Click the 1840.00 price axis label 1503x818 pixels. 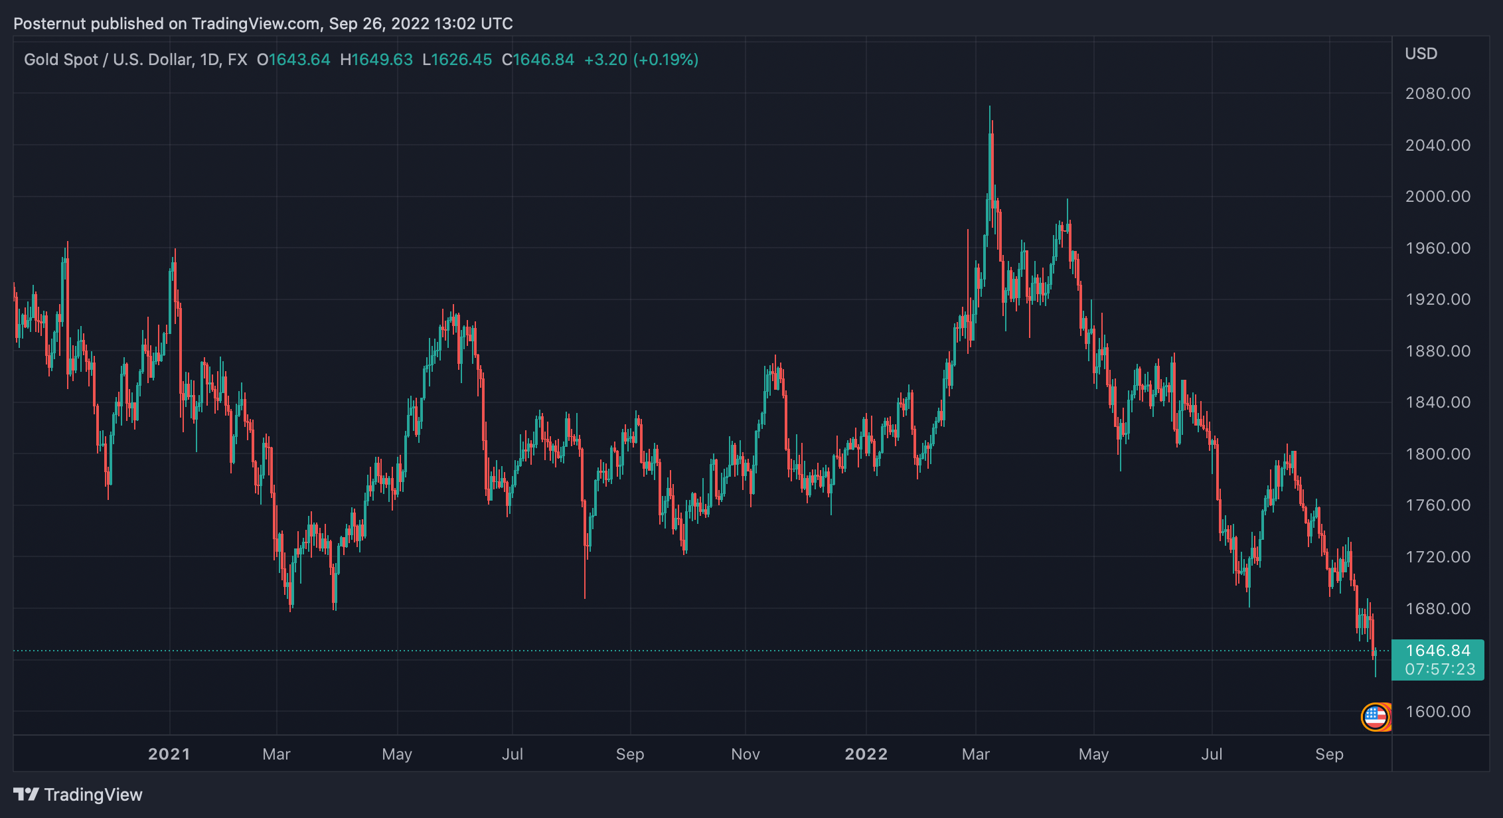click(1438, 402)
